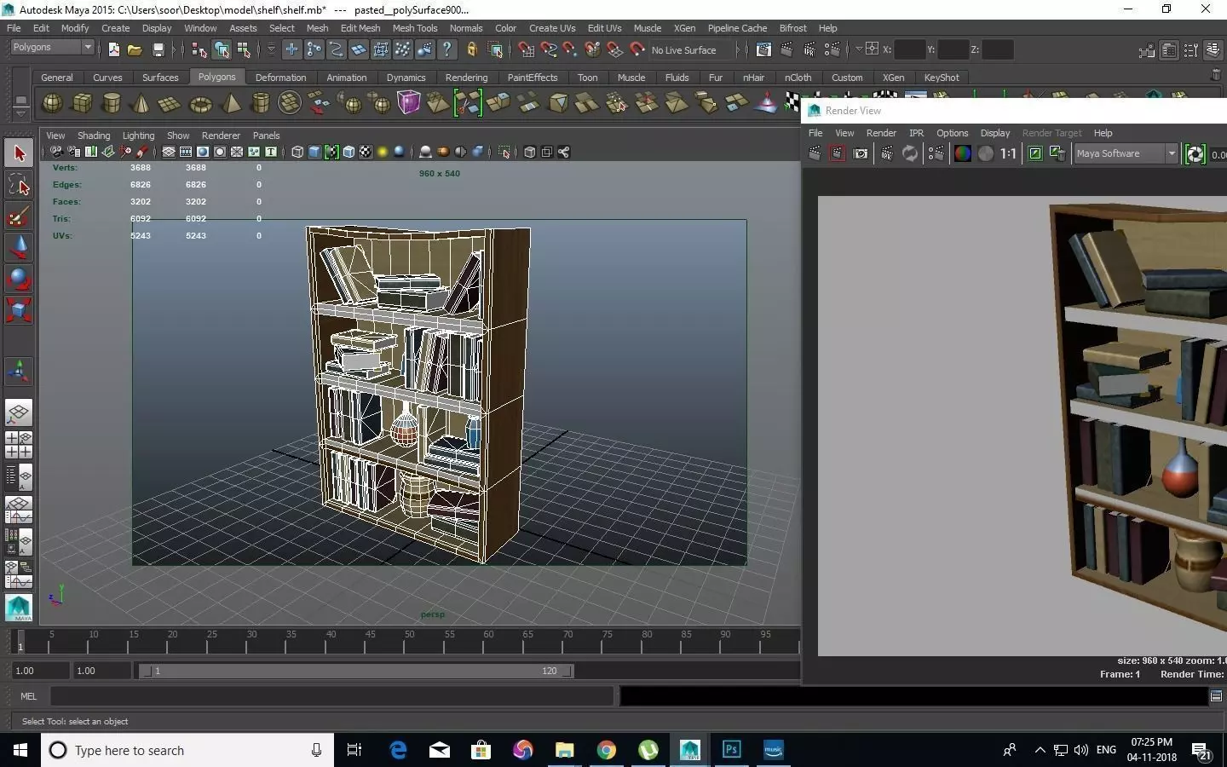This screenshot has height=767, width=1227.
Task: Switch to the Animation shelf tab
Action: pos(347,78)
